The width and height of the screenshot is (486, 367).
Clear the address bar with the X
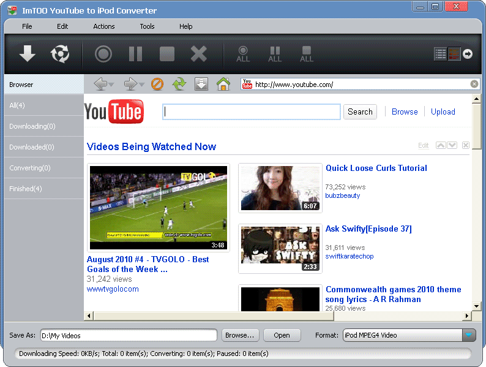pos(474,84)
